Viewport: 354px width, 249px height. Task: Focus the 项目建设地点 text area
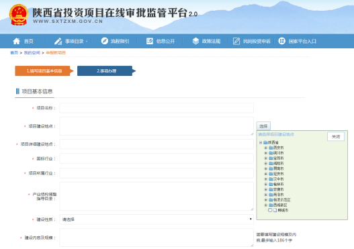tap(157, 126)
